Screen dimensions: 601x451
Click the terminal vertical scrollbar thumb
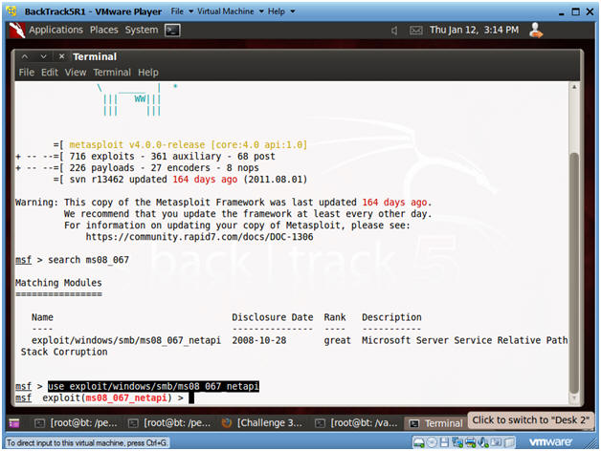click(x=574, y=273)
